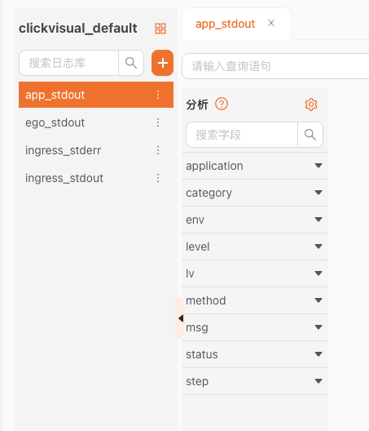Focus the query statement input box
Image resolution: width=369 pixels, height=431 pixels.
pyautogui.click(x=275, y=66)
